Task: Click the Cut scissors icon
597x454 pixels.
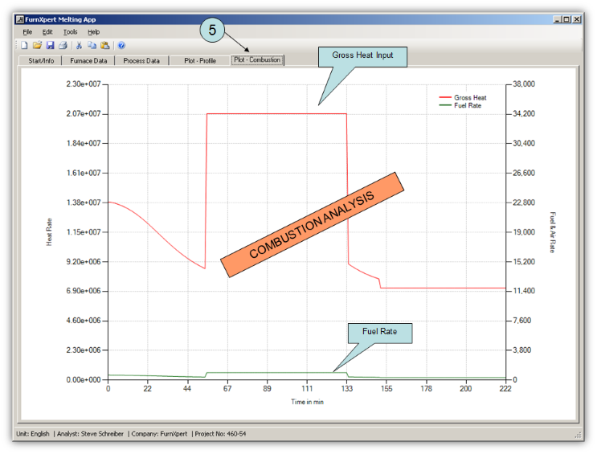Action: tap(79, 45)
